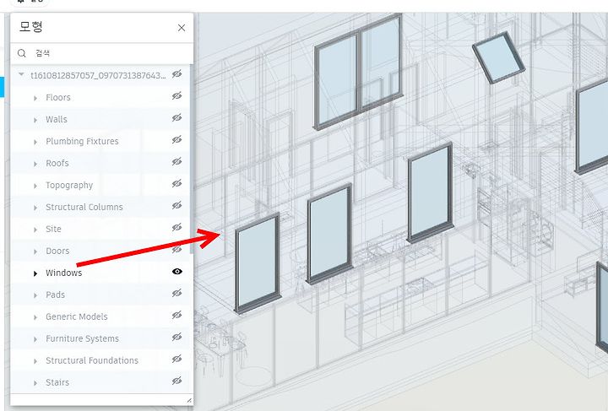Screen dimensions: 608x411
Task: Show the Pads category
Action: 176,293
